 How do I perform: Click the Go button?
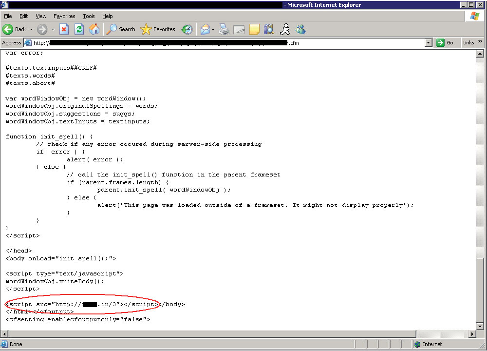coord(445,43)
